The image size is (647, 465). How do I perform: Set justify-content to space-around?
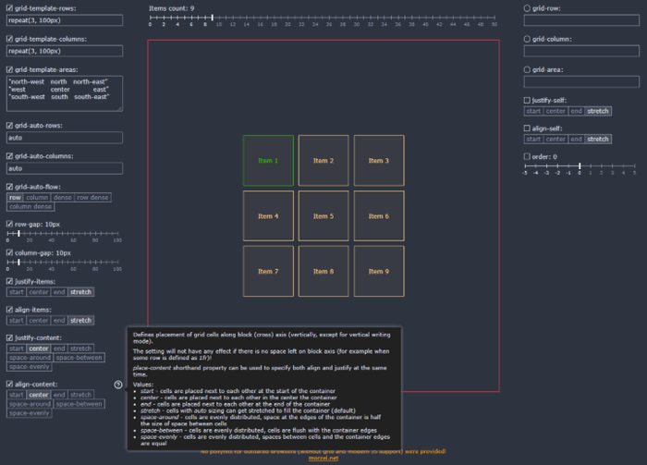(x=31, y=358)
